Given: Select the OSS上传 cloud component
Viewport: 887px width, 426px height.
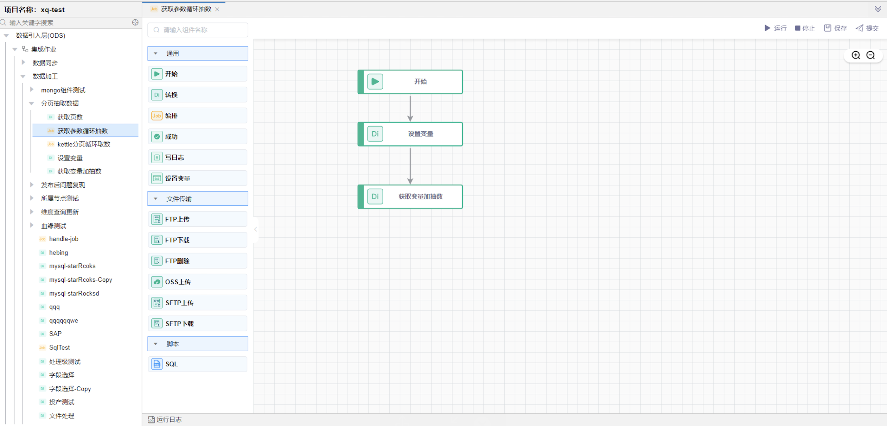Looking at the screenshot, I should pos(157,282).
